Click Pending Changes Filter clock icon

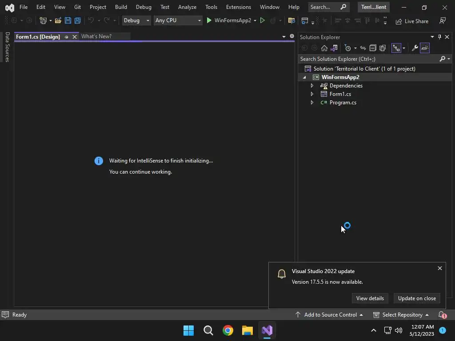coord(347,48)
